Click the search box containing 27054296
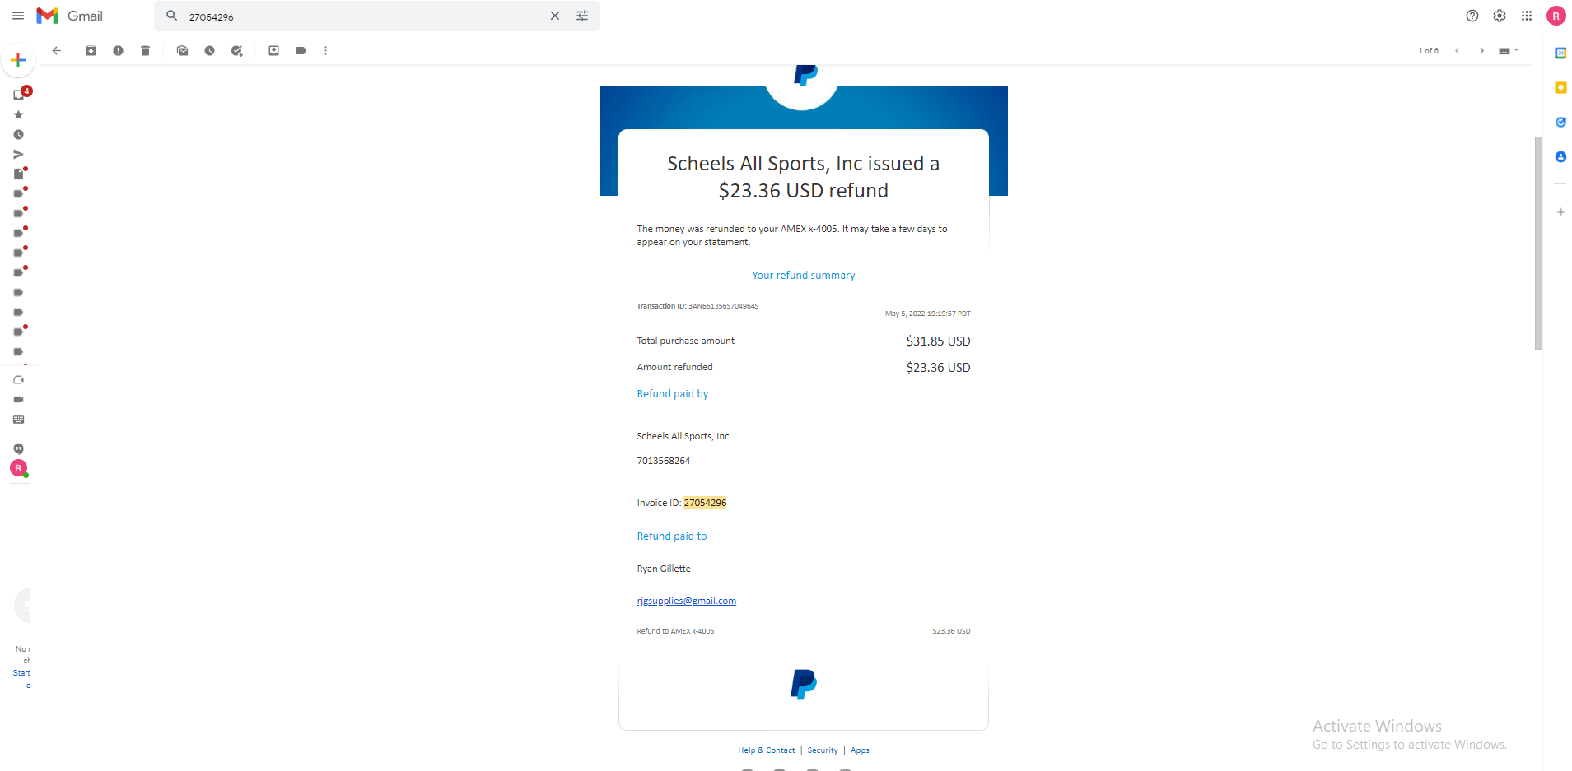The width and height of the screenshot is (1572, 771). [362, 16]
